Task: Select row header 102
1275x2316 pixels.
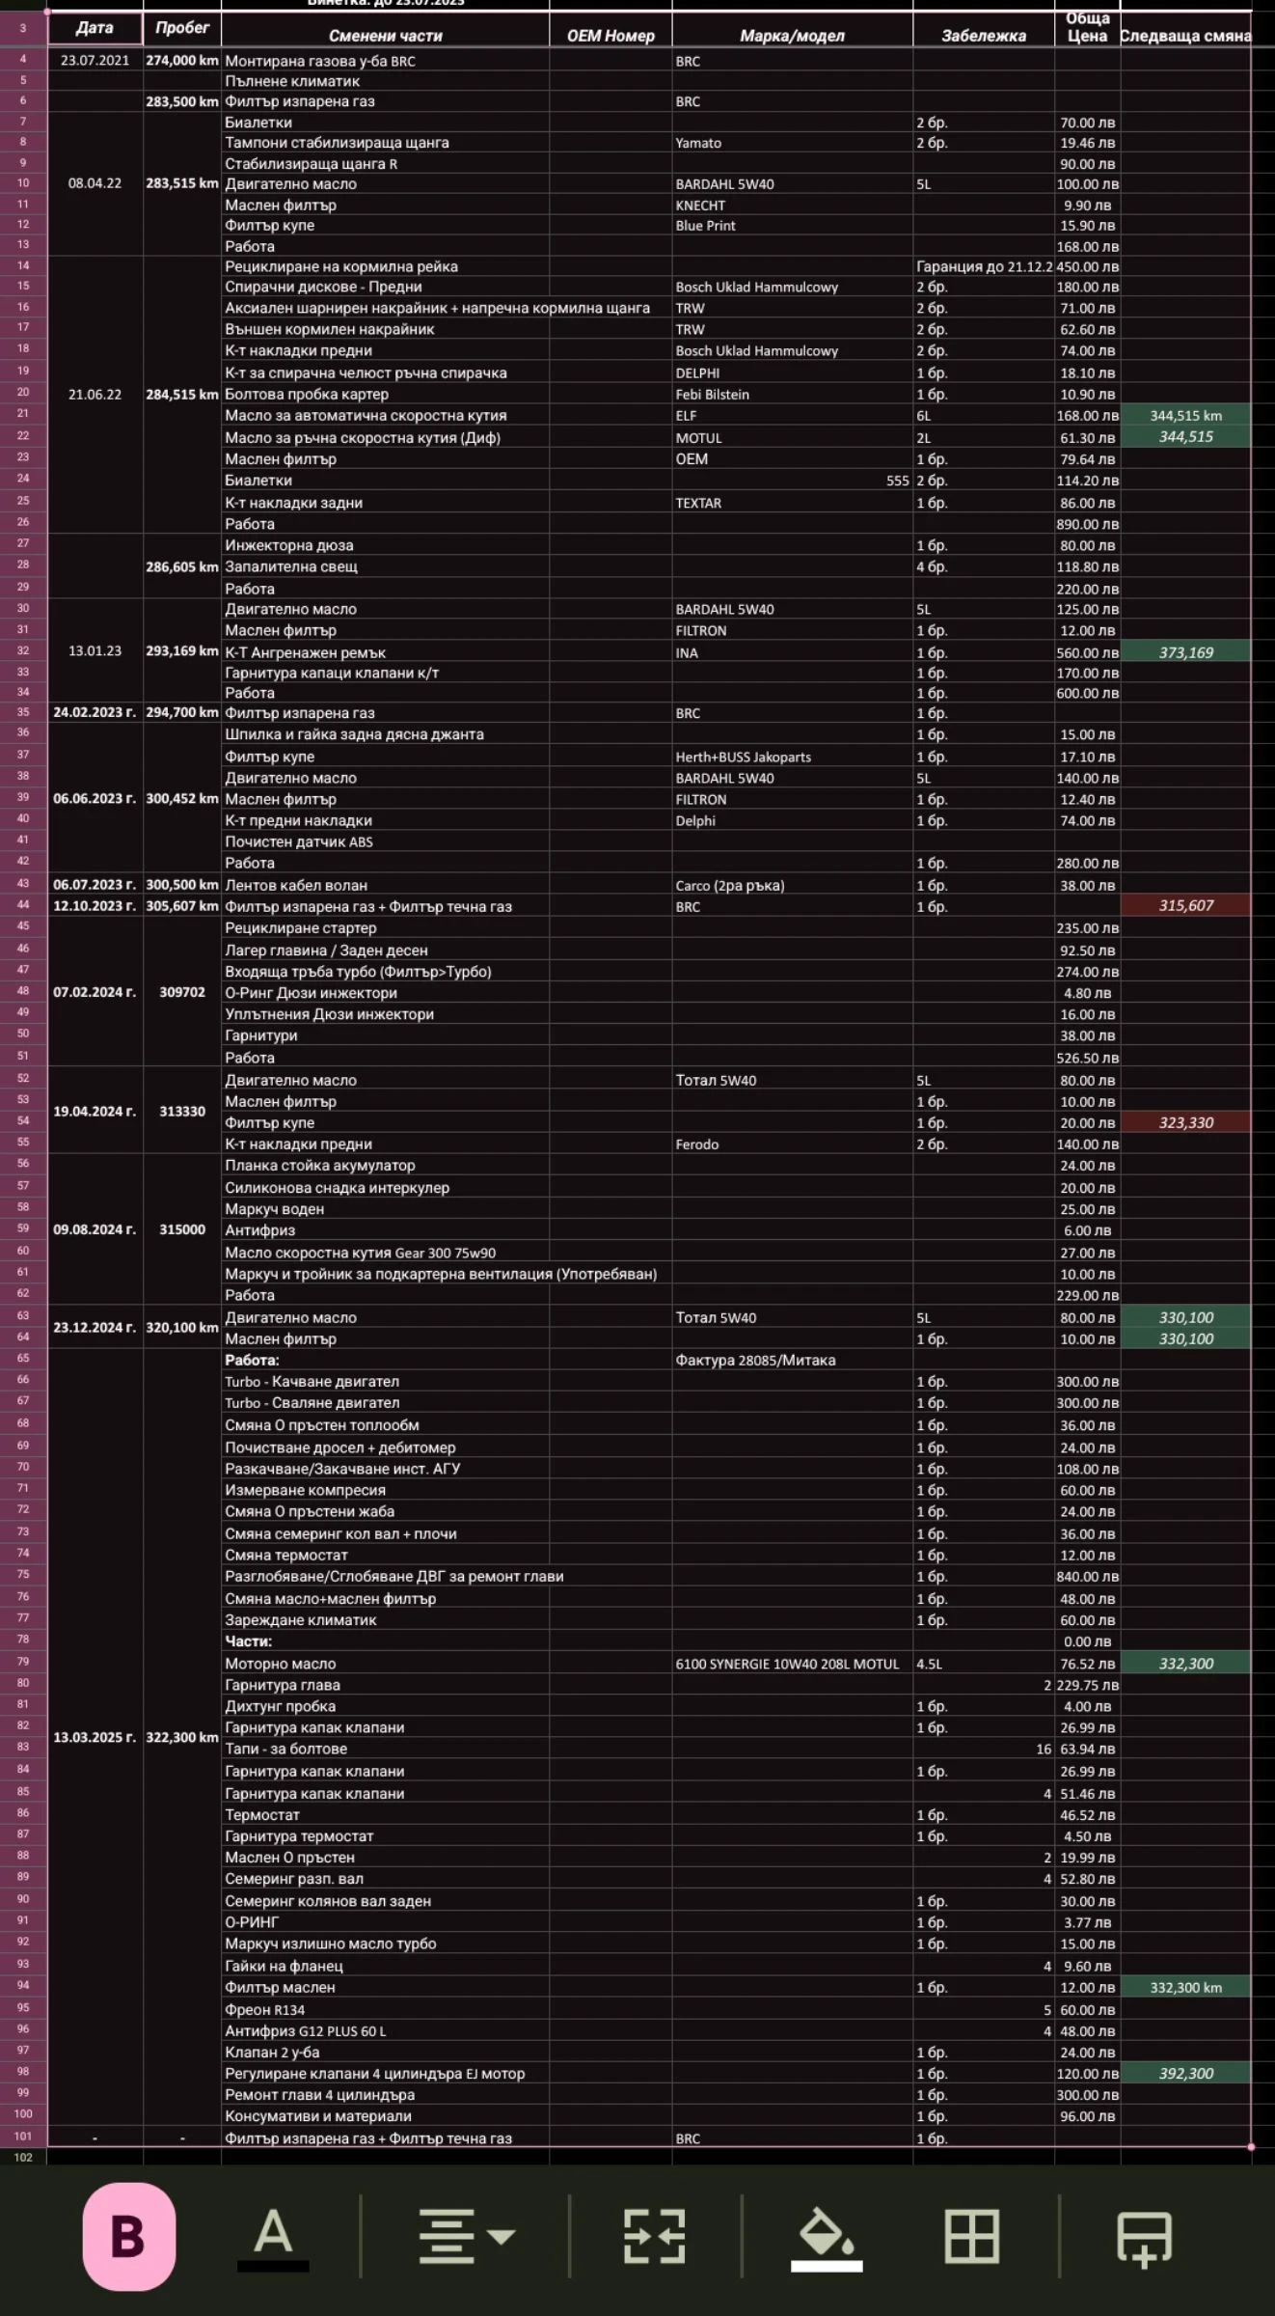Action: tap(23, 2157)
